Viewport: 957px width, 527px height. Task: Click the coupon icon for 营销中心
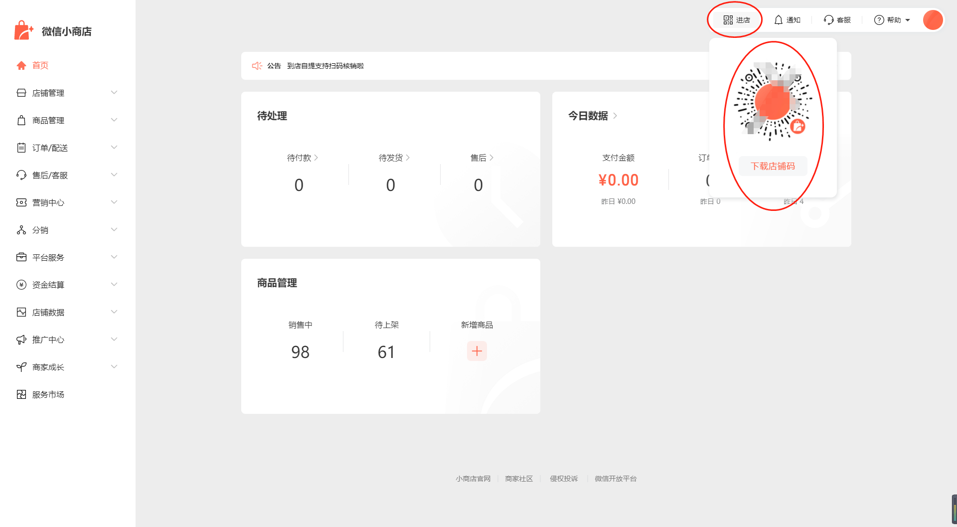pos(21,202)
